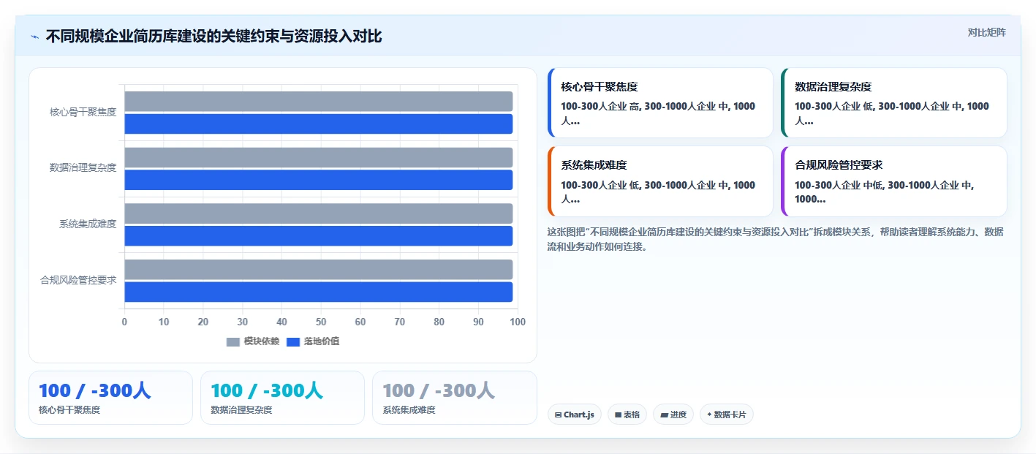Click the page title 不同规模企业简历库建设

coord(213,36)
